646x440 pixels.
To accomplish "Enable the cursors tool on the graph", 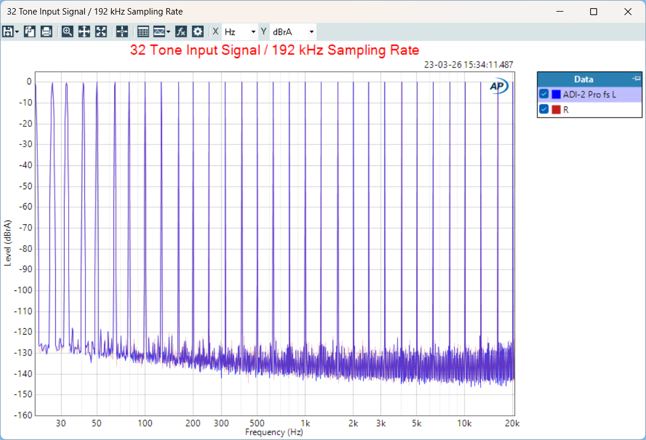I will [x=122, y=31].
